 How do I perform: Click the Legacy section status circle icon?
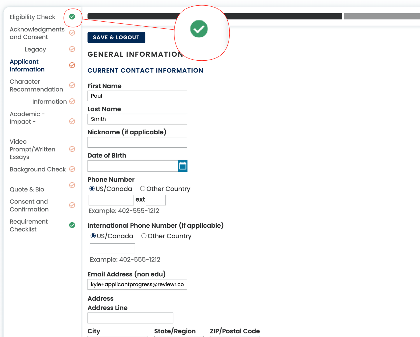click(72, 49)
